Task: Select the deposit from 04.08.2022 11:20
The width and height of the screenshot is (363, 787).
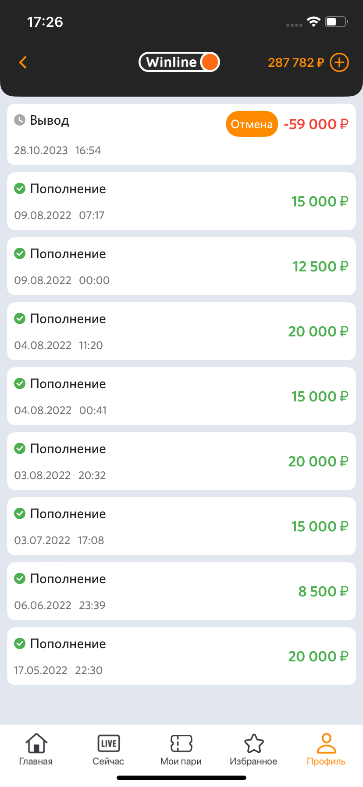Action: pos(181,331)
